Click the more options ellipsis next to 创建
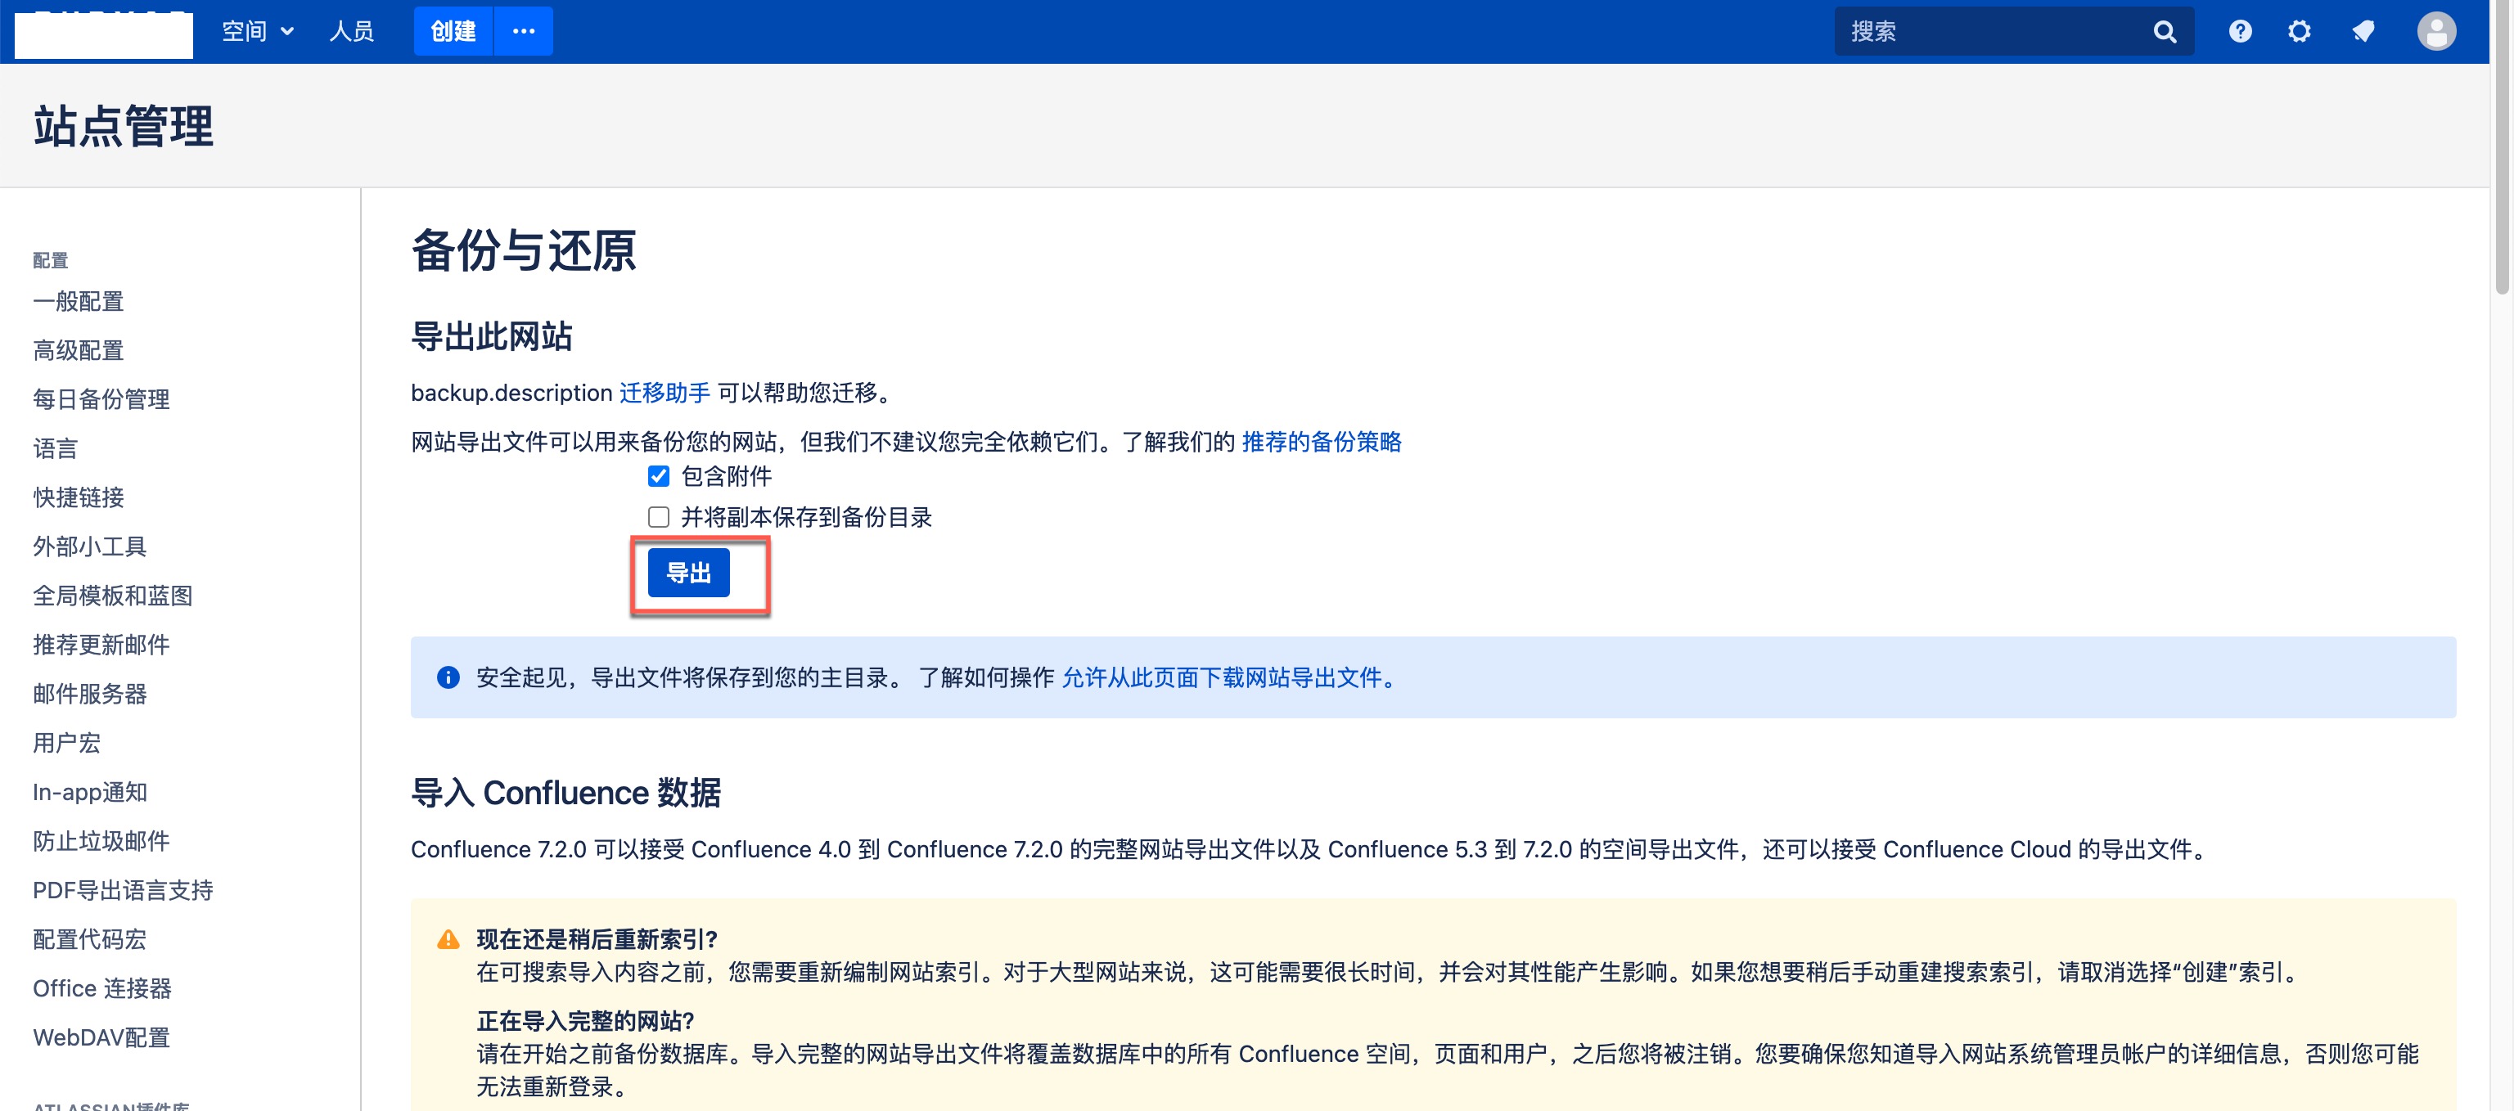Viewport: 2514px width, 1111px height. coord(523,30)
